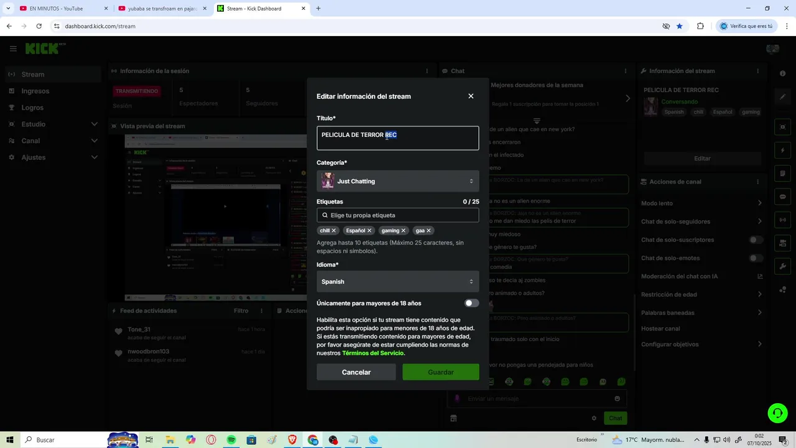This screenshot has height=448, width=796.
Task: Click the Cancelar button
Action: click(356, 372)
